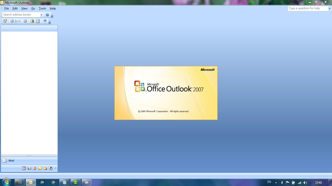Toggle the Reading Pane icon
332x186 pixels.
coord(38,21)
